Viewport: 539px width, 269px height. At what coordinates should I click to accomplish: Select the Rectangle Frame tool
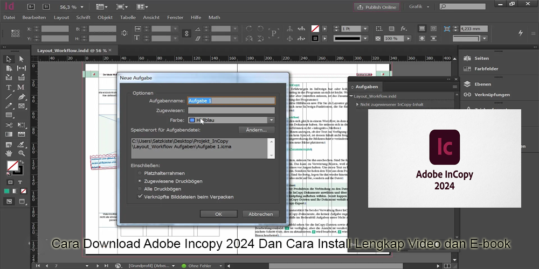click(22, 106)
